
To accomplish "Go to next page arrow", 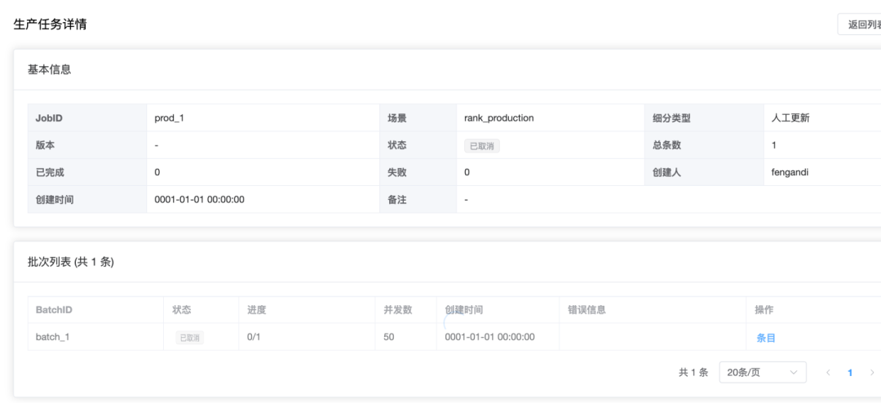I will click(872, 373).
